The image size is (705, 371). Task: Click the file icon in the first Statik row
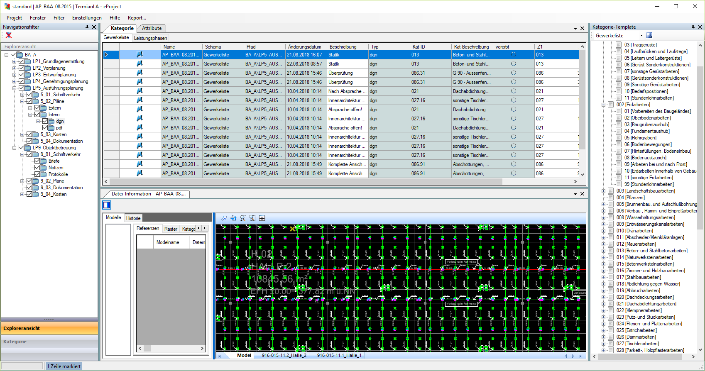pyautogui.click(x=140, y=55)
